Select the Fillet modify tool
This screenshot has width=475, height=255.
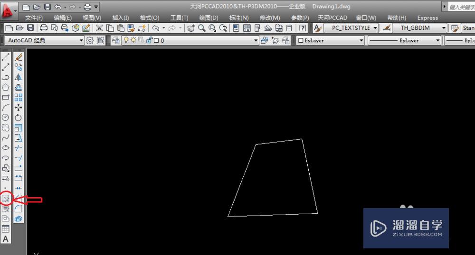19,209
